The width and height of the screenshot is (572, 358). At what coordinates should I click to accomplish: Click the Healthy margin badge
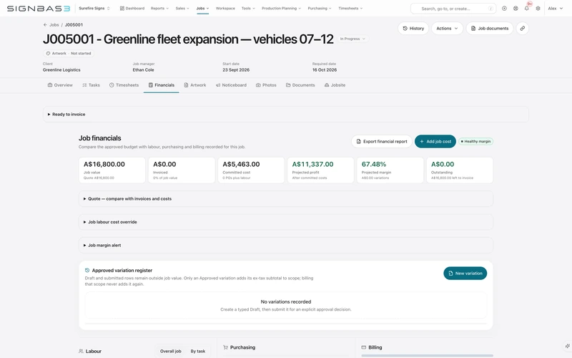tap(475, 141)
